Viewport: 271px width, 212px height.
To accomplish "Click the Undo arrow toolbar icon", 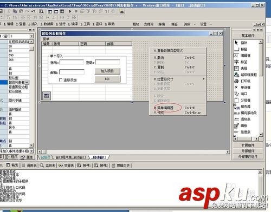I will pyautogui.click(x=33, y=11).
